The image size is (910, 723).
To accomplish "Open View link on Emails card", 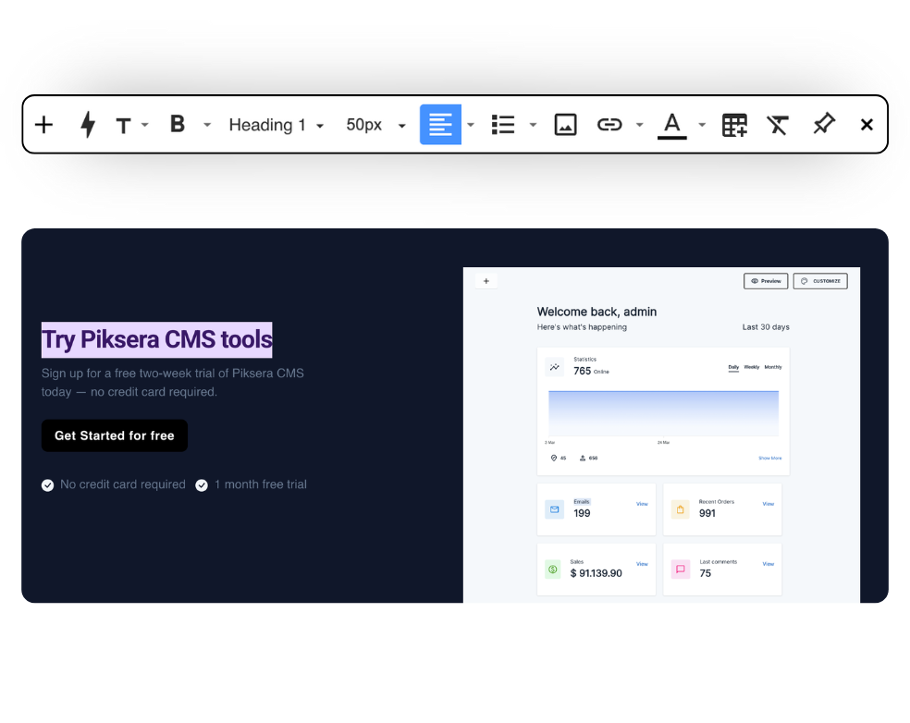I will click(x=642, y=504).
